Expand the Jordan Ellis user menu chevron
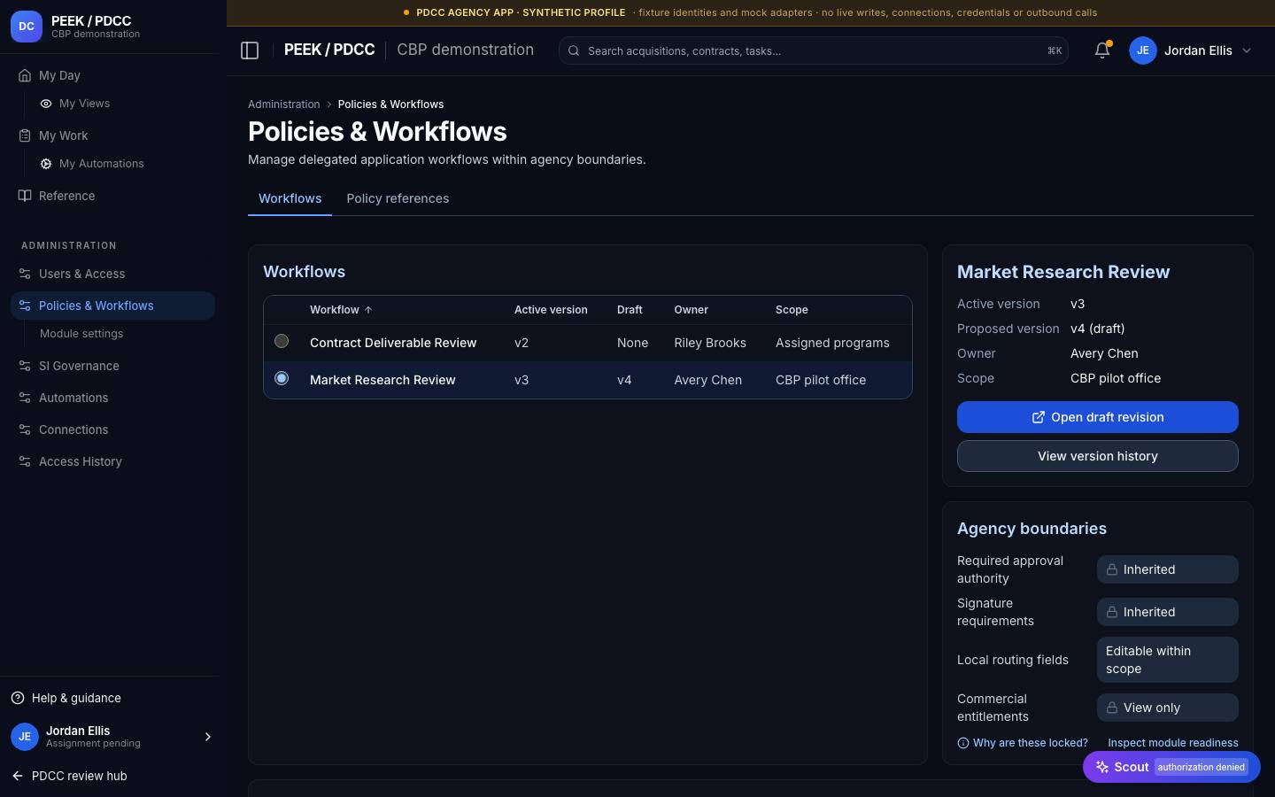Image resolution: width=1275 pixels, height=797 pixels. (x=1247, y=50)
